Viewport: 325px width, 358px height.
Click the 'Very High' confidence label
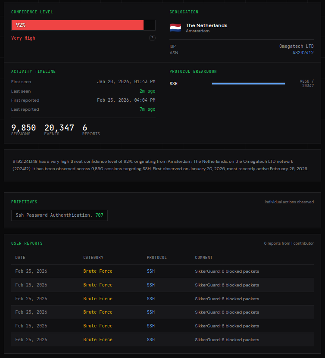(23, 38)
